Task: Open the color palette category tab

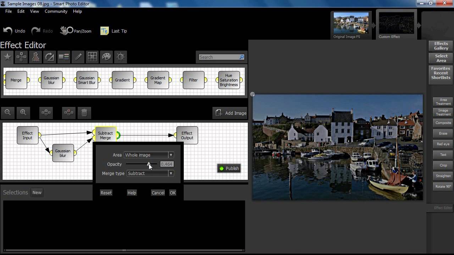Action: [106, 57]
